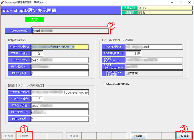
Task: Click FTPポート番号 field in 画像ホスティングFTP設定
Action: (x=37, y=99)
